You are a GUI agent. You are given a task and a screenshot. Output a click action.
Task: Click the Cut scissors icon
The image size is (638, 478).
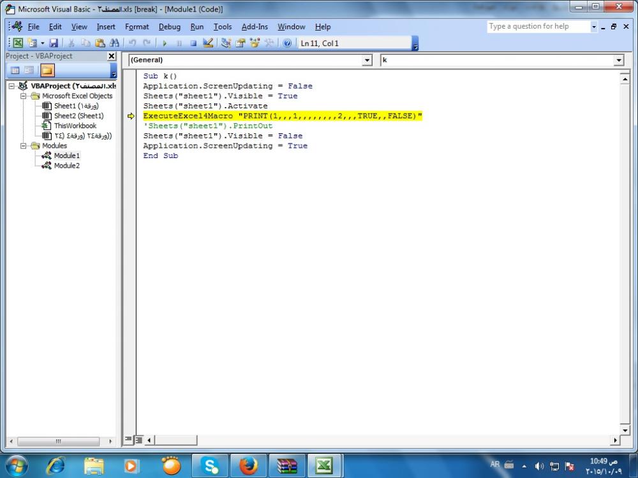click(x=71, y=43)
